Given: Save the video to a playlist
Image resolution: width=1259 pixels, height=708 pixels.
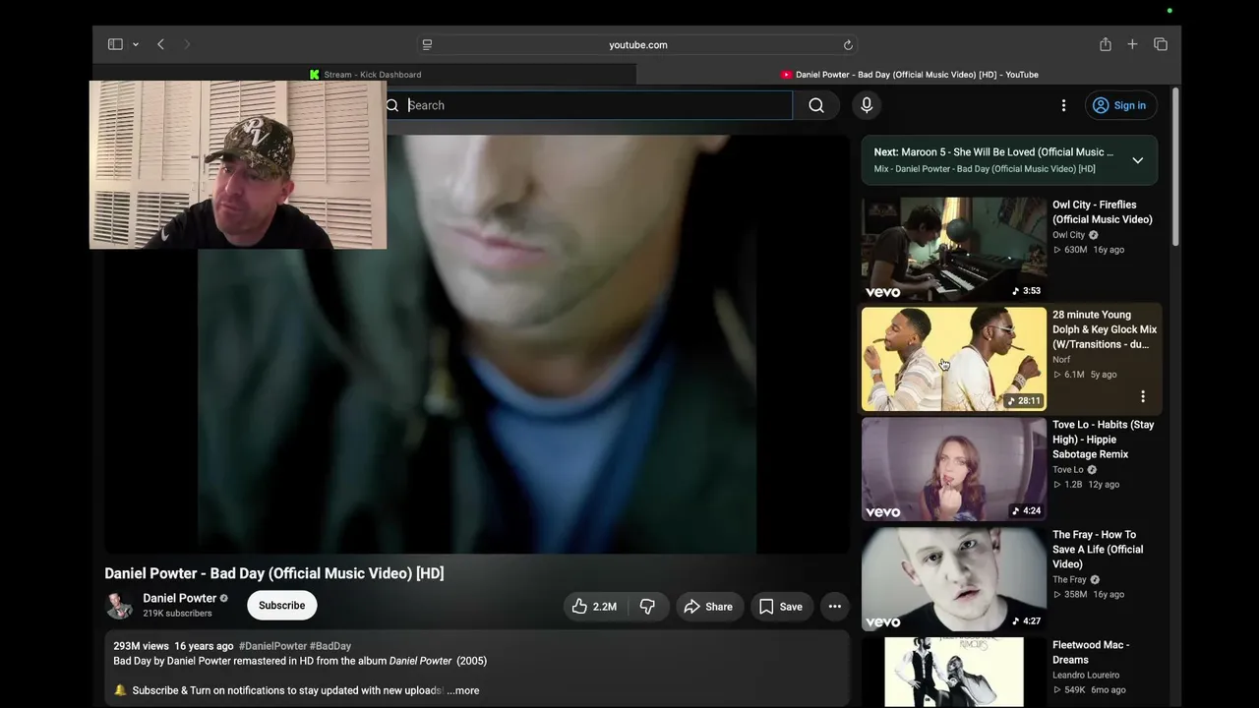Looking at the screenshot, I should coord(781,607).
